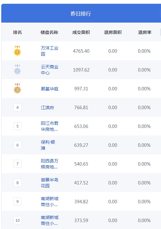Open the 阳江市君华房地... truncated link
This screenshot has width=161, height=229.
[49, 126]
